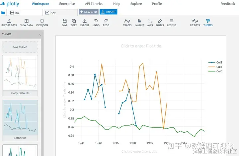Click the Import button
239x156 pixels.
point(108,12)
